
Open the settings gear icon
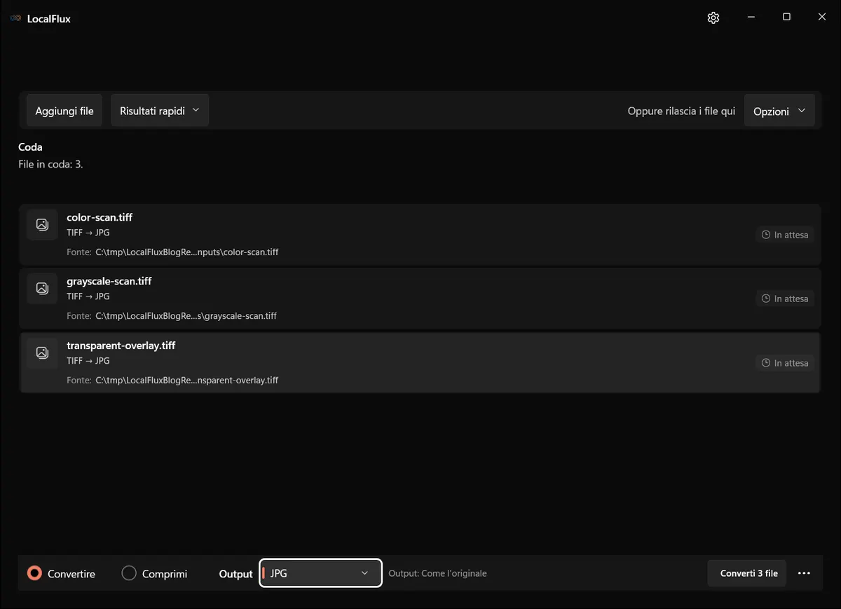(713, 18)
